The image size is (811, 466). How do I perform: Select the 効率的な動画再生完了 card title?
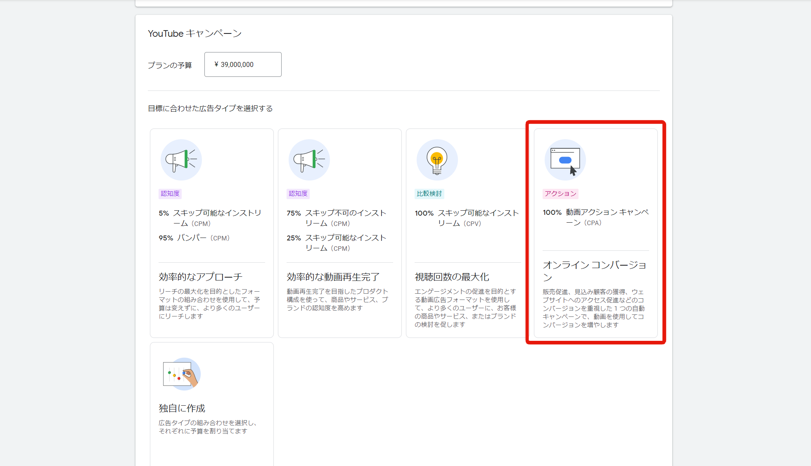click(333, 277)
